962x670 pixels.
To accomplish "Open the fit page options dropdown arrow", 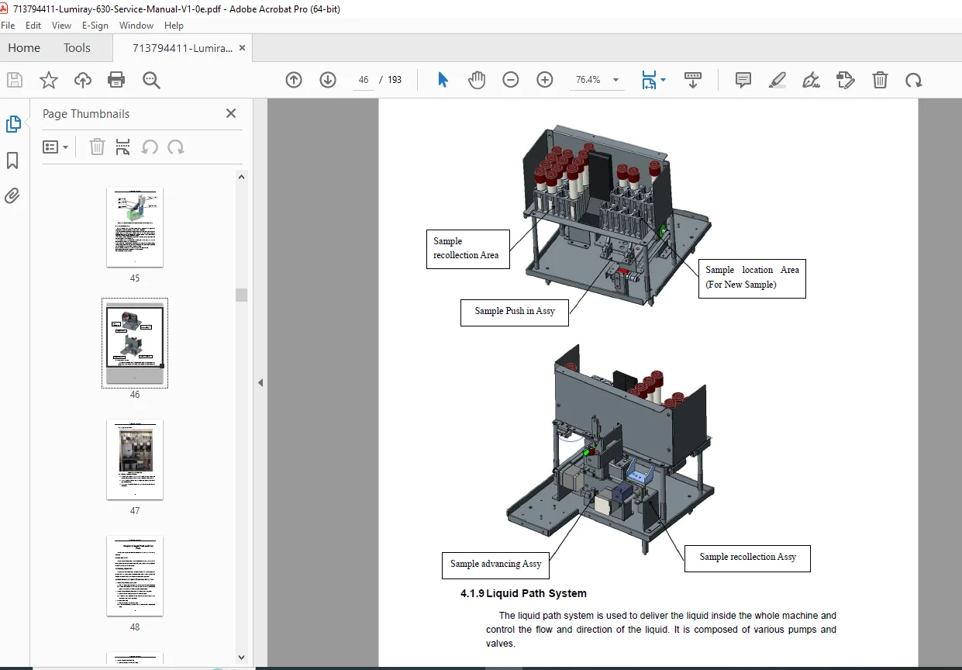I will pos(663,80).
